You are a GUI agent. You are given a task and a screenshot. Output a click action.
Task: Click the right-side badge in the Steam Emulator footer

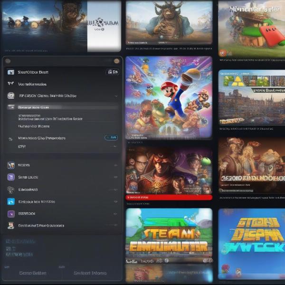pos(208,261)
